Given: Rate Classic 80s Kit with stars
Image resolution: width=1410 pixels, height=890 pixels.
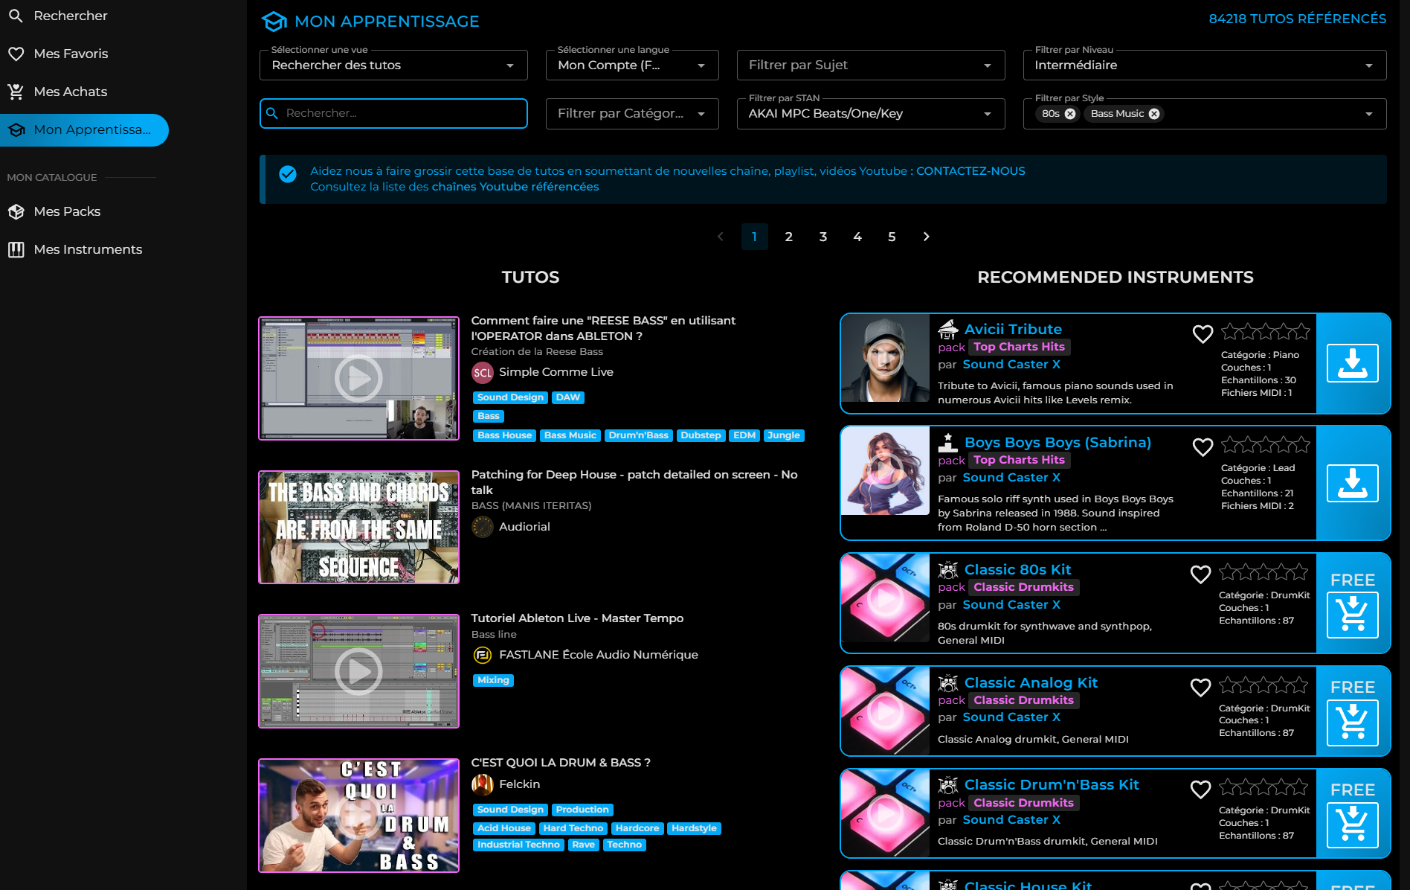Looking at the screenshot, I should click(x=1263, y=572).
